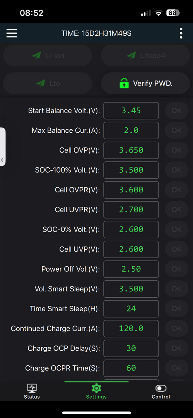Edit the Max Balance Cur. field
The height and width of the screenshot is (418, 193).
coord(131,130)
